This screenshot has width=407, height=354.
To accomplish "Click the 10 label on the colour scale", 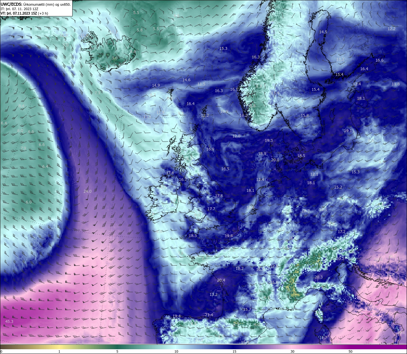I will pos(176,351).
